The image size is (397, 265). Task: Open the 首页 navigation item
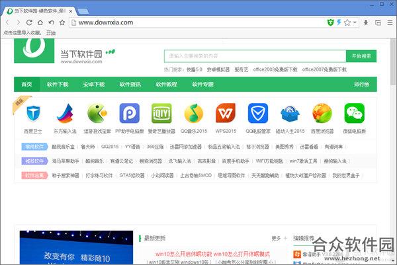[26, 84]
